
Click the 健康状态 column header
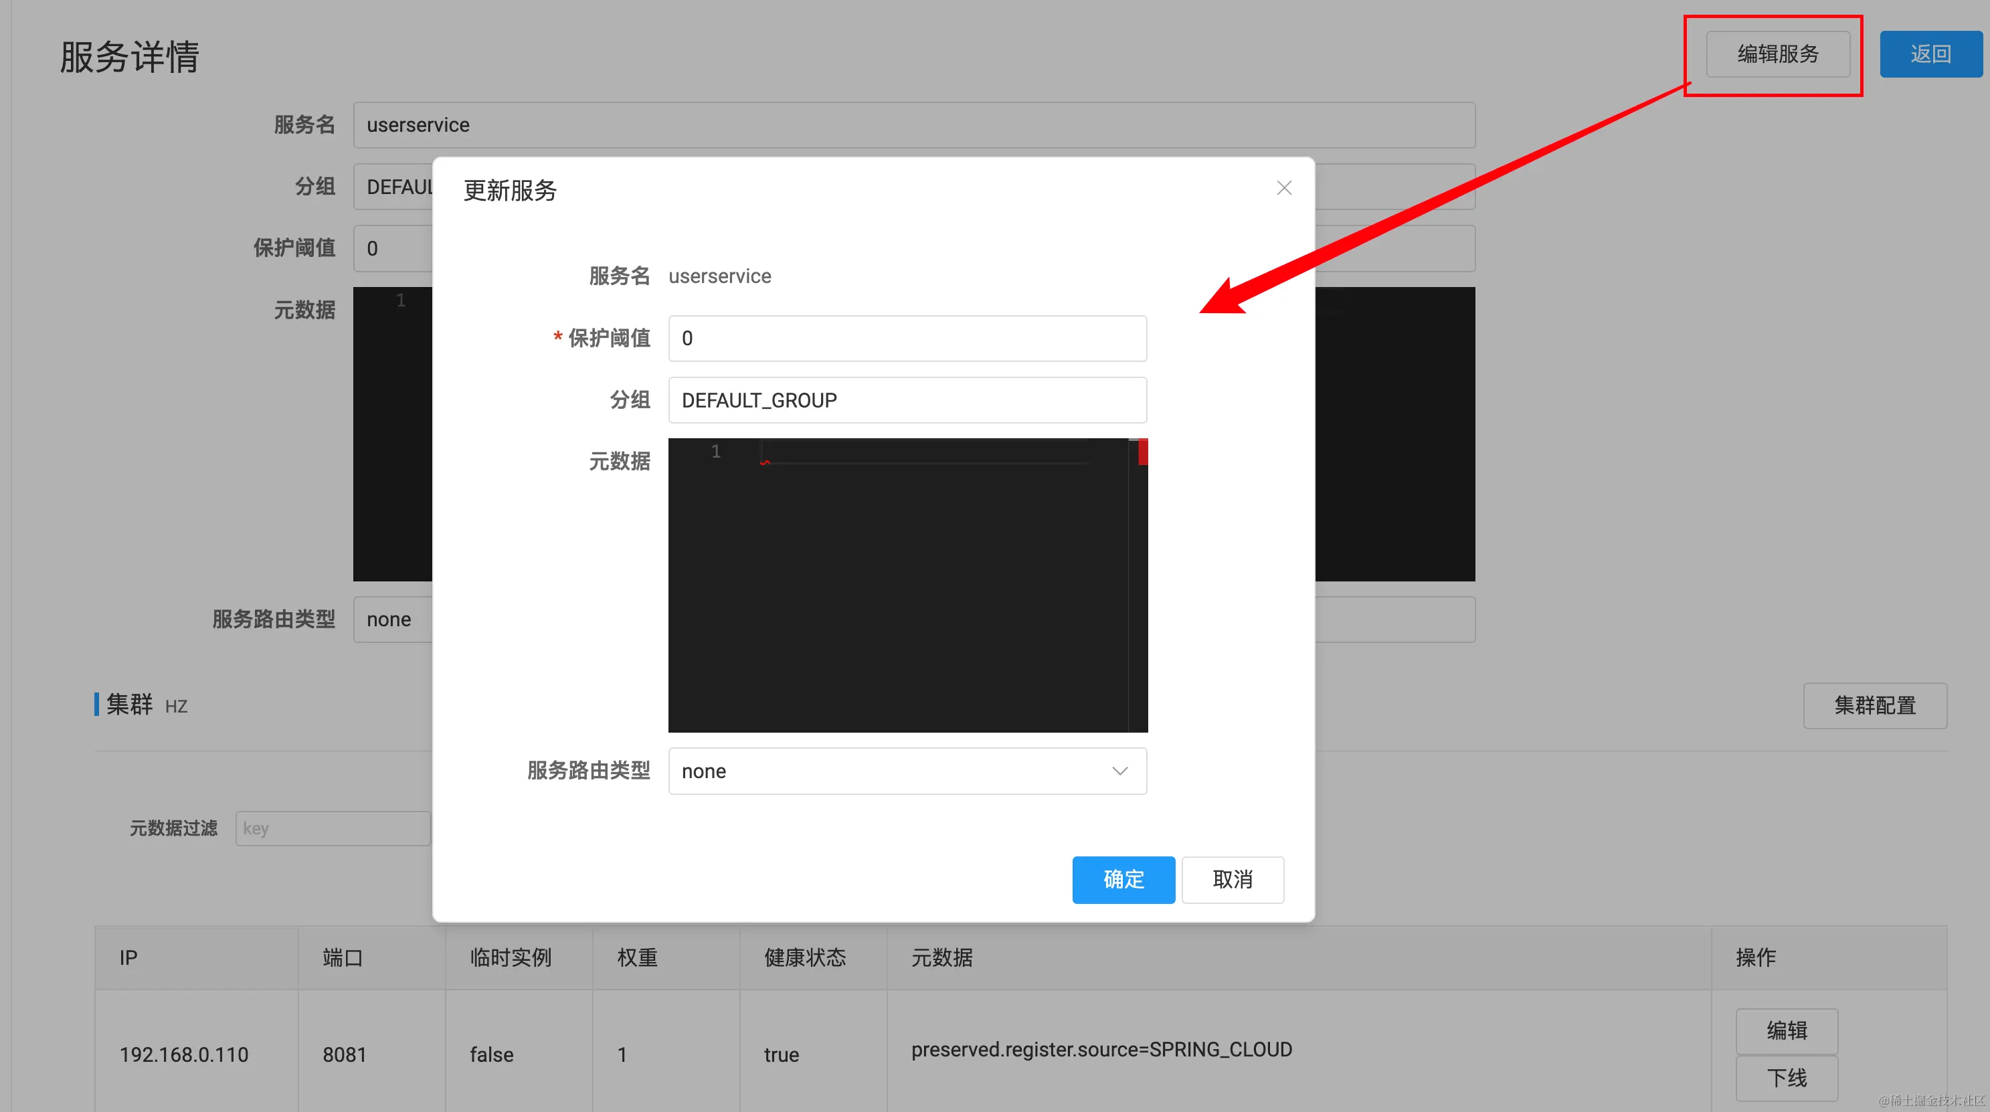(805, 957)
